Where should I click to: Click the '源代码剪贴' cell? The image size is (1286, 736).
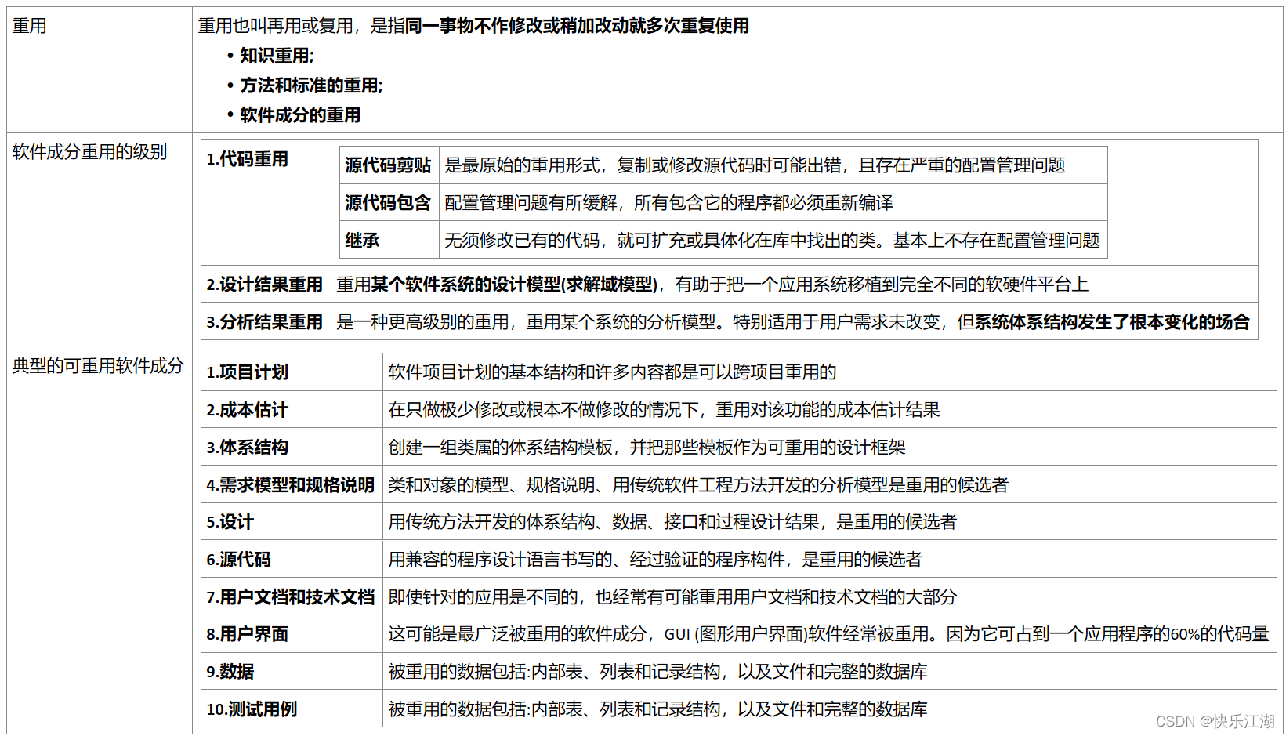pos(389,165)
